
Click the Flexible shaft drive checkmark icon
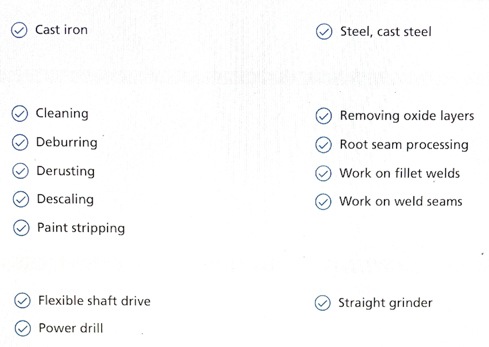click(22, 301)
